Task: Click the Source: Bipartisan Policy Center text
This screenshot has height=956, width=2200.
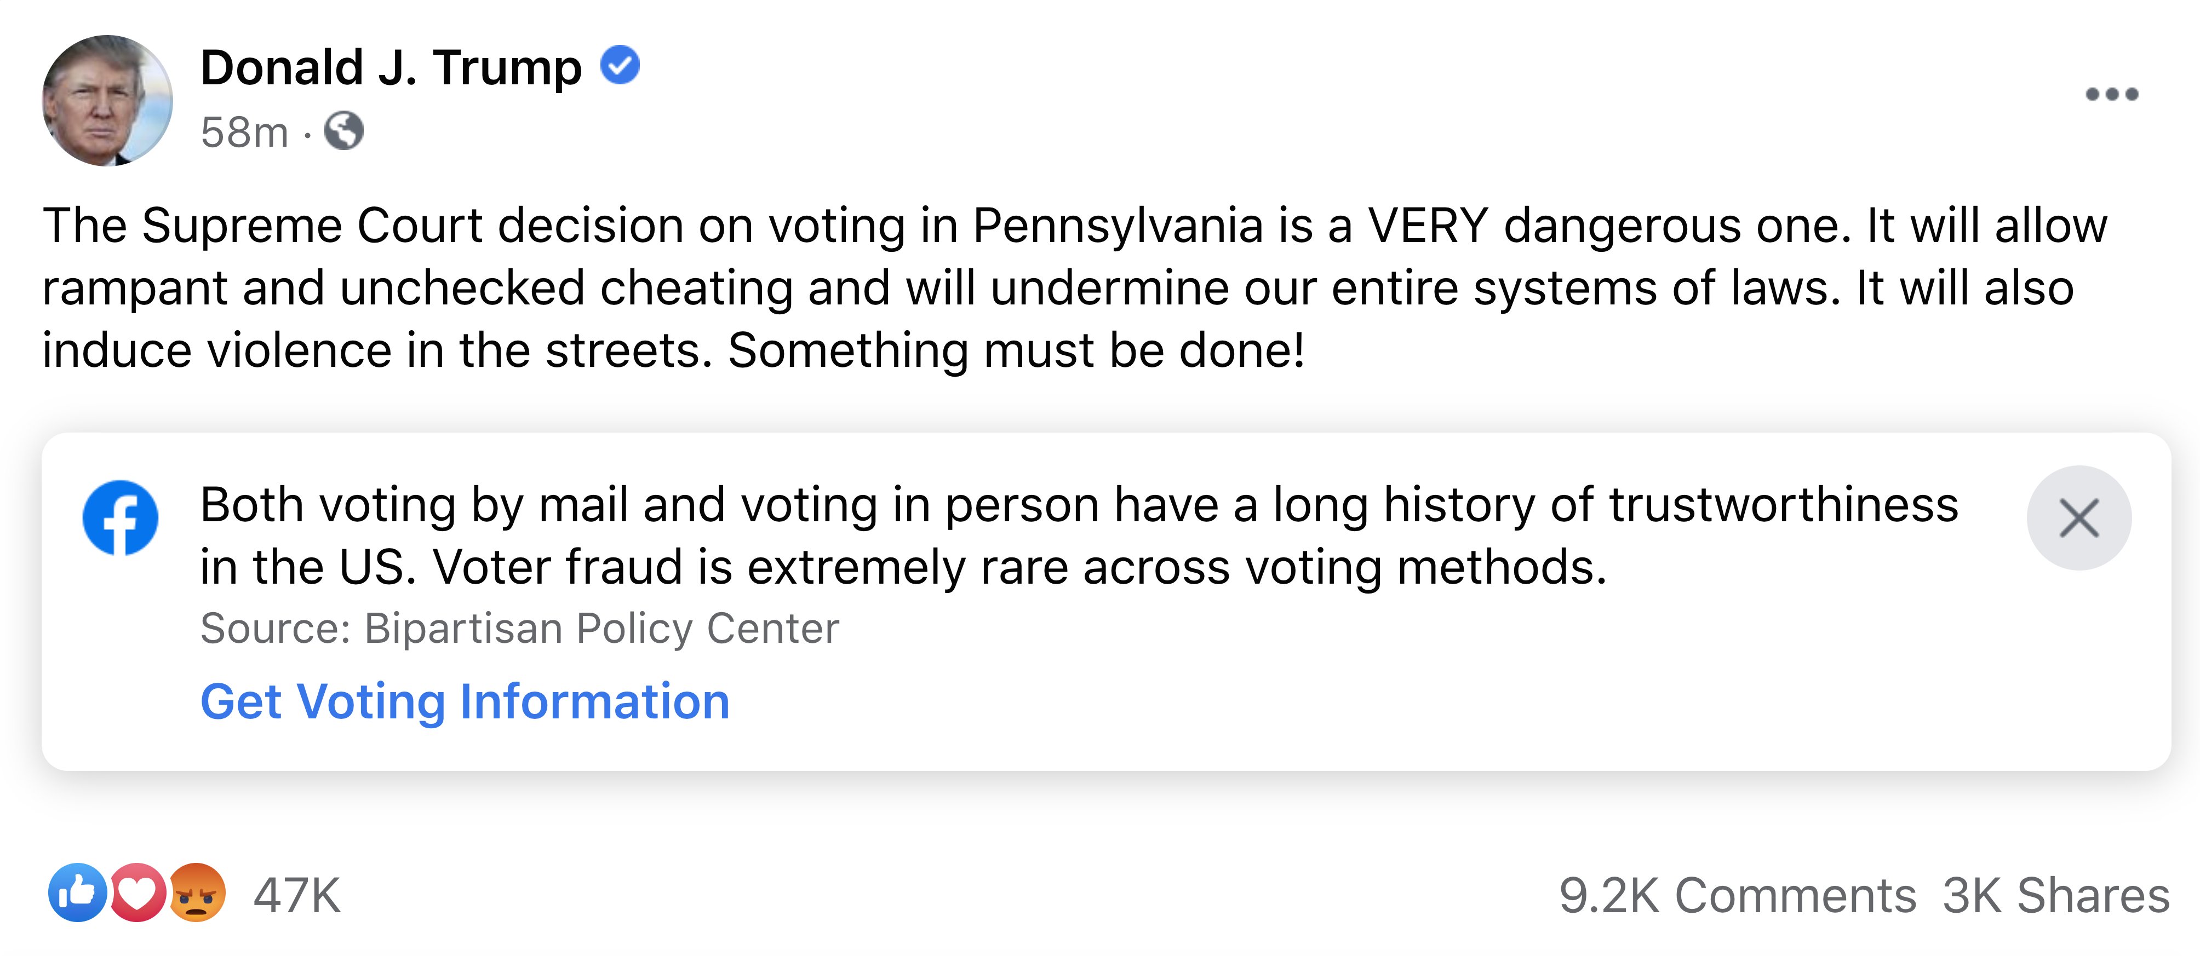Action: [x=519, y=629]
